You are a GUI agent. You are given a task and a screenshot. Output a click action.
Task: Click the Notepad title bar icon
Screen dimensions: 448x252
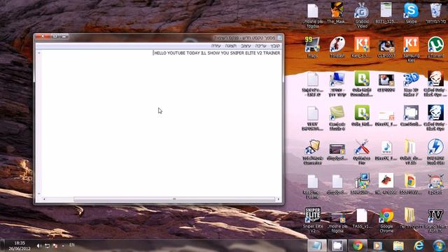point(280,37)
